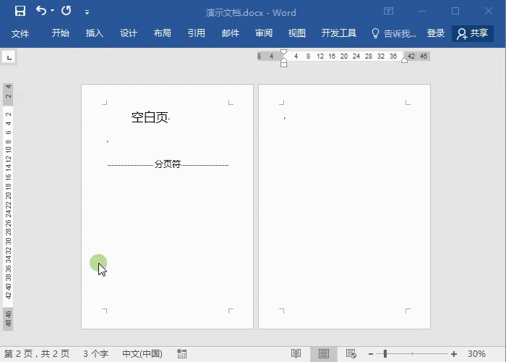Switch to Web Layout view
This screenshot has width=506, height=362.
pyautogui.click(x=351, y=354)
